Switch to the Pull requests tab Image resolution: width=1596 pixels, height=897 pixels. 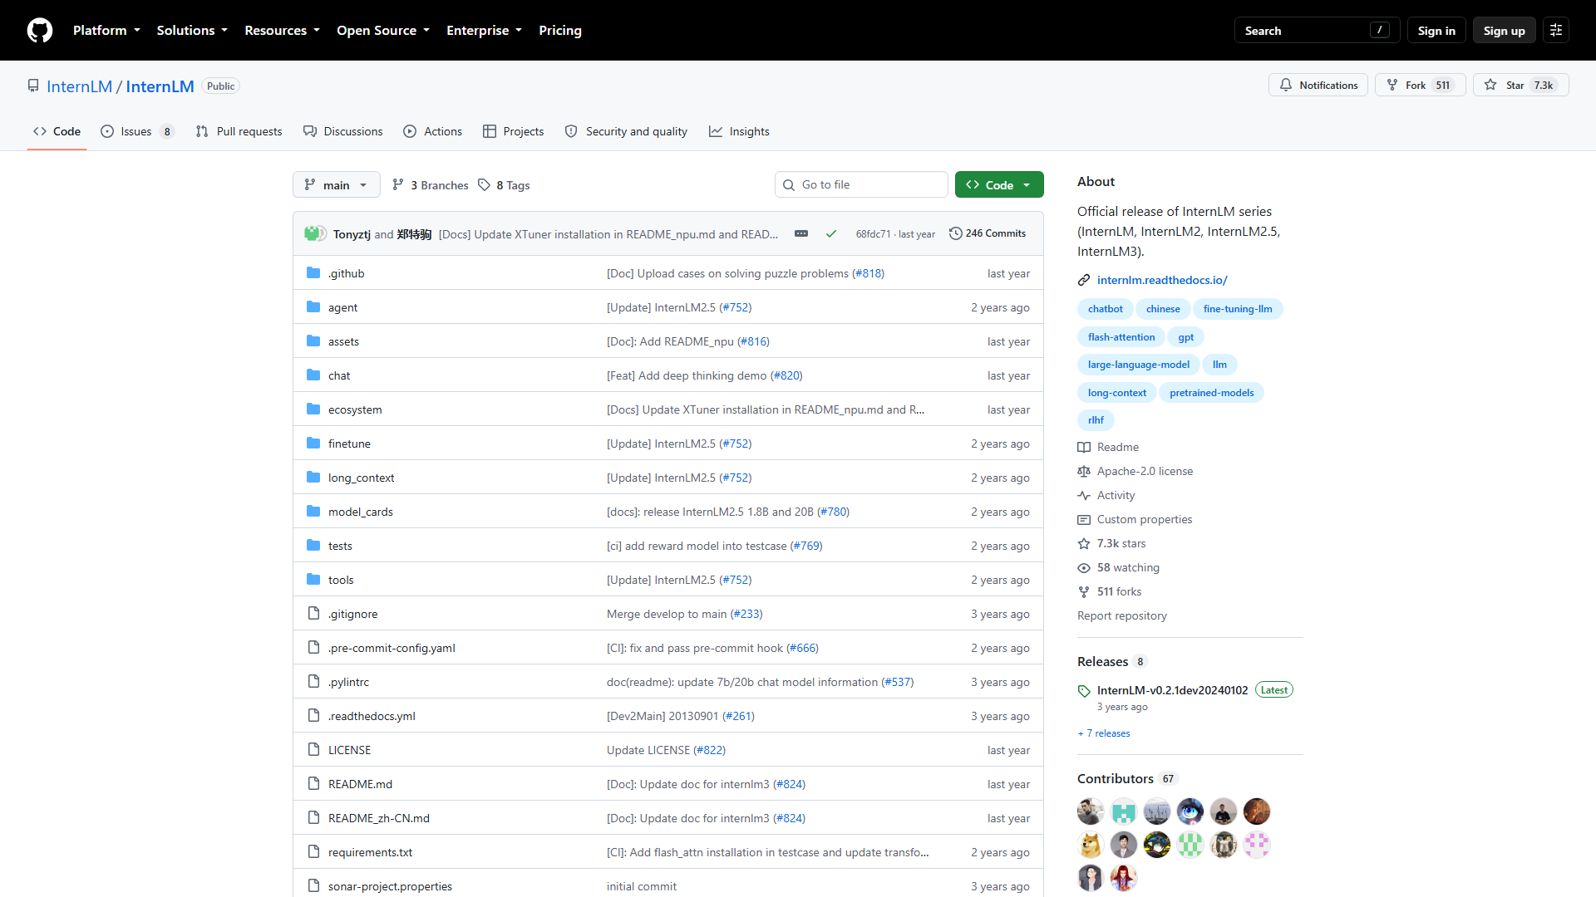click(239, 131)
